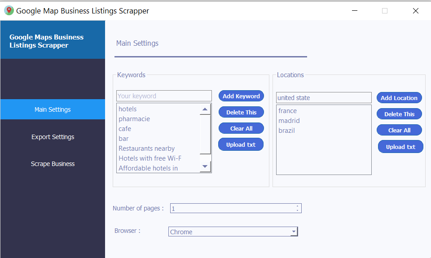Select the Main Settings sidebar item

click(53, 109)
